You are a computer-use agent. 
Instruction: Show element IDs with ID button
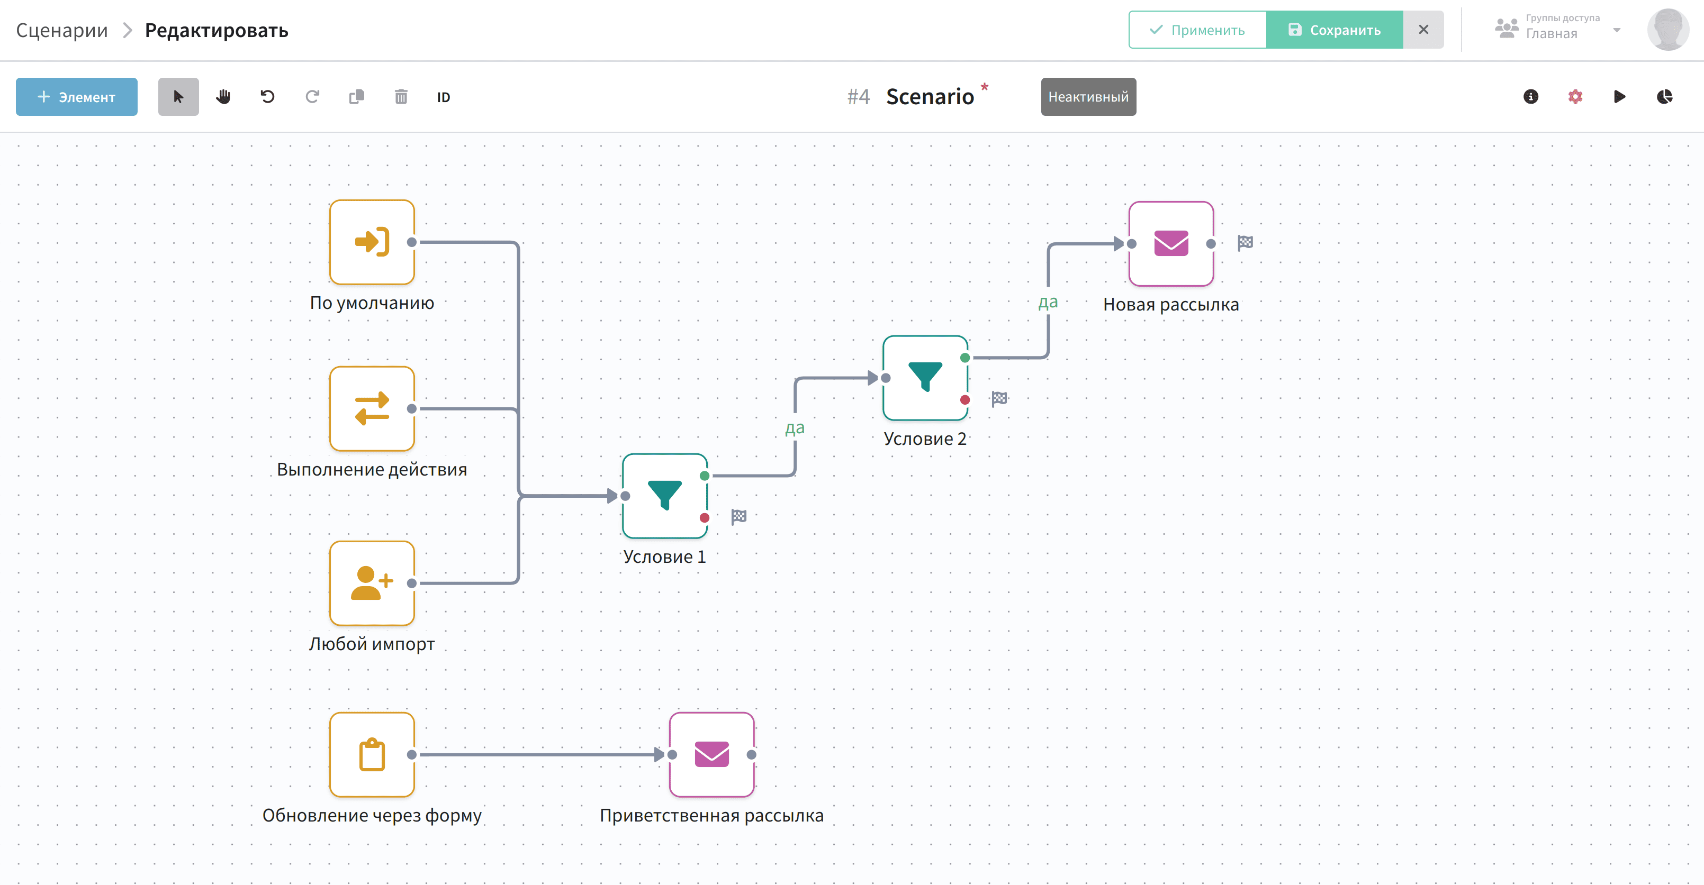click(443, 97)
